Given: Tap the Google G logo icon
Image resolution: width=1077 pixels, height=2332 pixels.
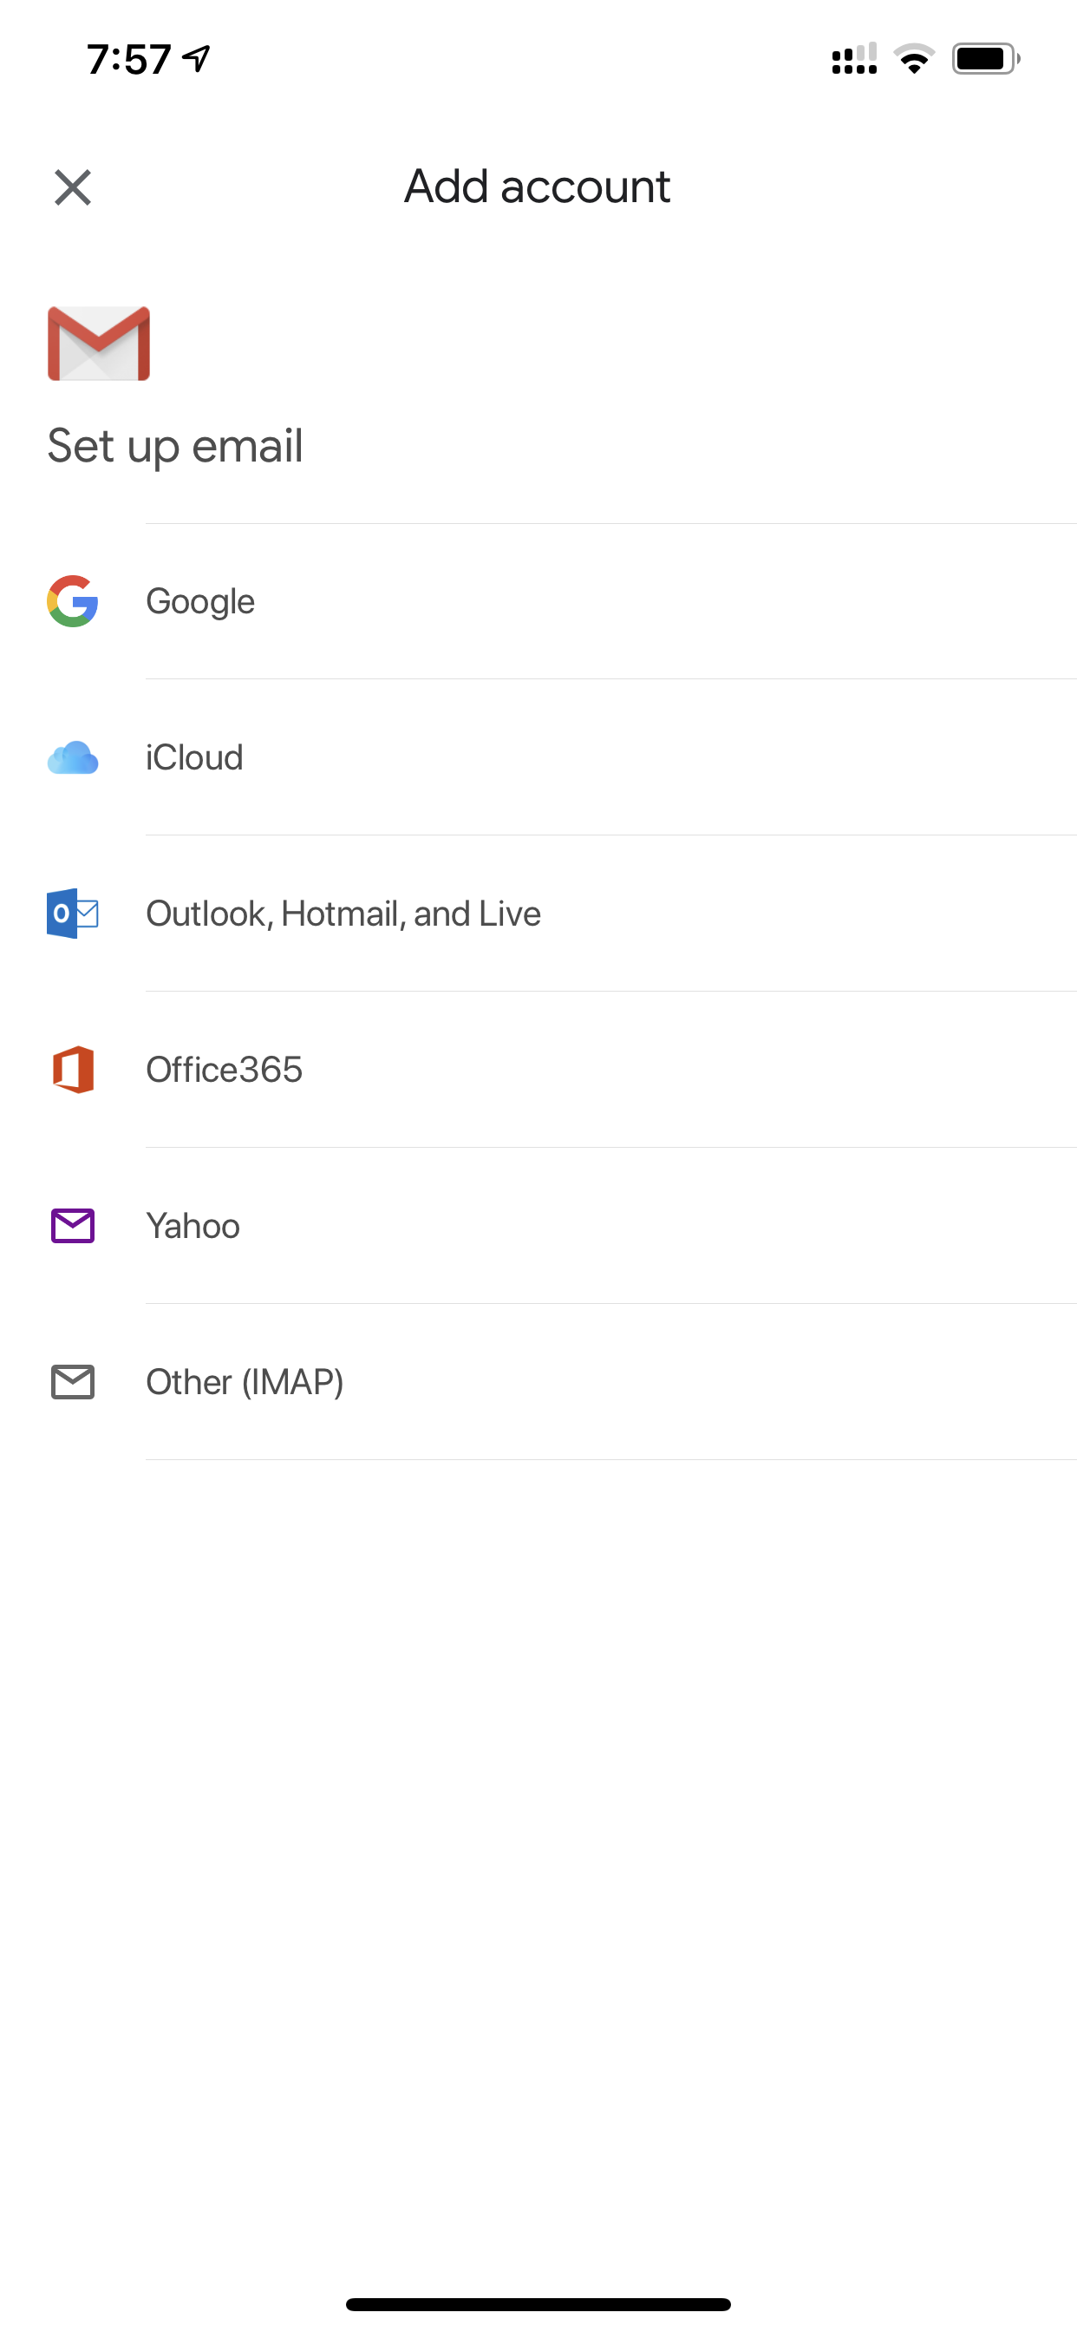Looking at the screenshot, I should tap(72, 601).
